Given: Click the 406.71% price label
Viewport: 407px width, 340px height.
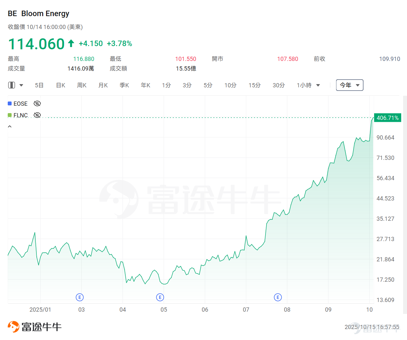Looking at the screenshot, I should coord(388,118).
